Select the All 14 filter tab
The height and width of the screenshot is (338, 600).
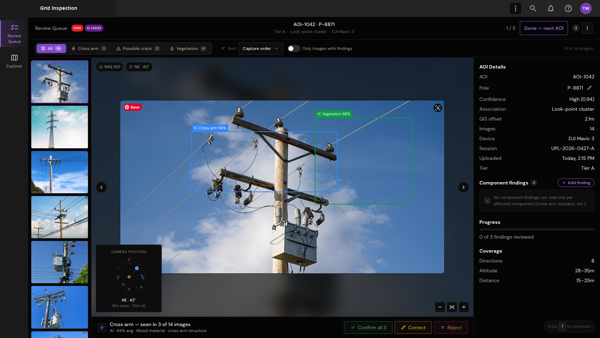point(51,48)
